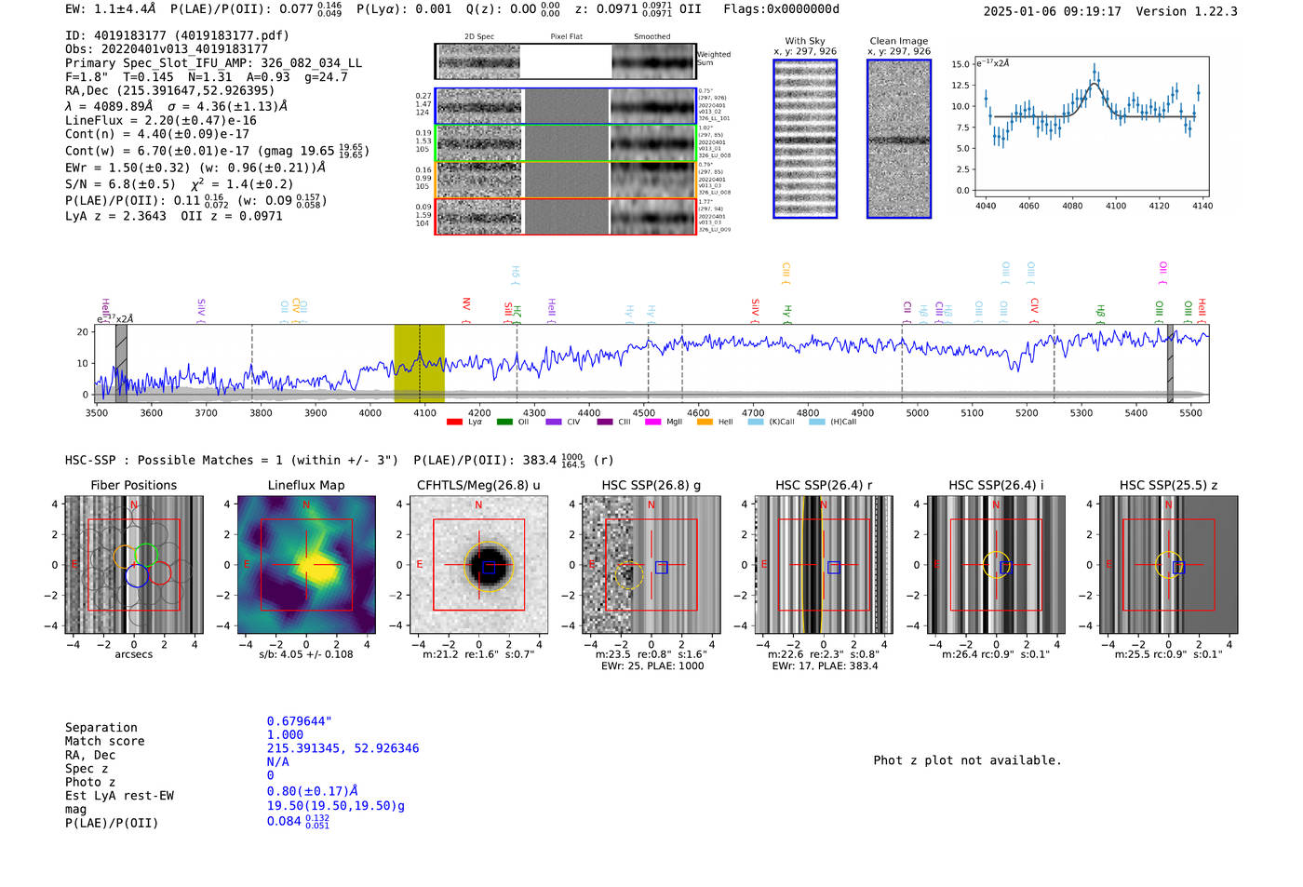Viewport: 1303px width, 887px height.
Task: Select the green-bordered fiber spectrum row
Action: [566, 143]
